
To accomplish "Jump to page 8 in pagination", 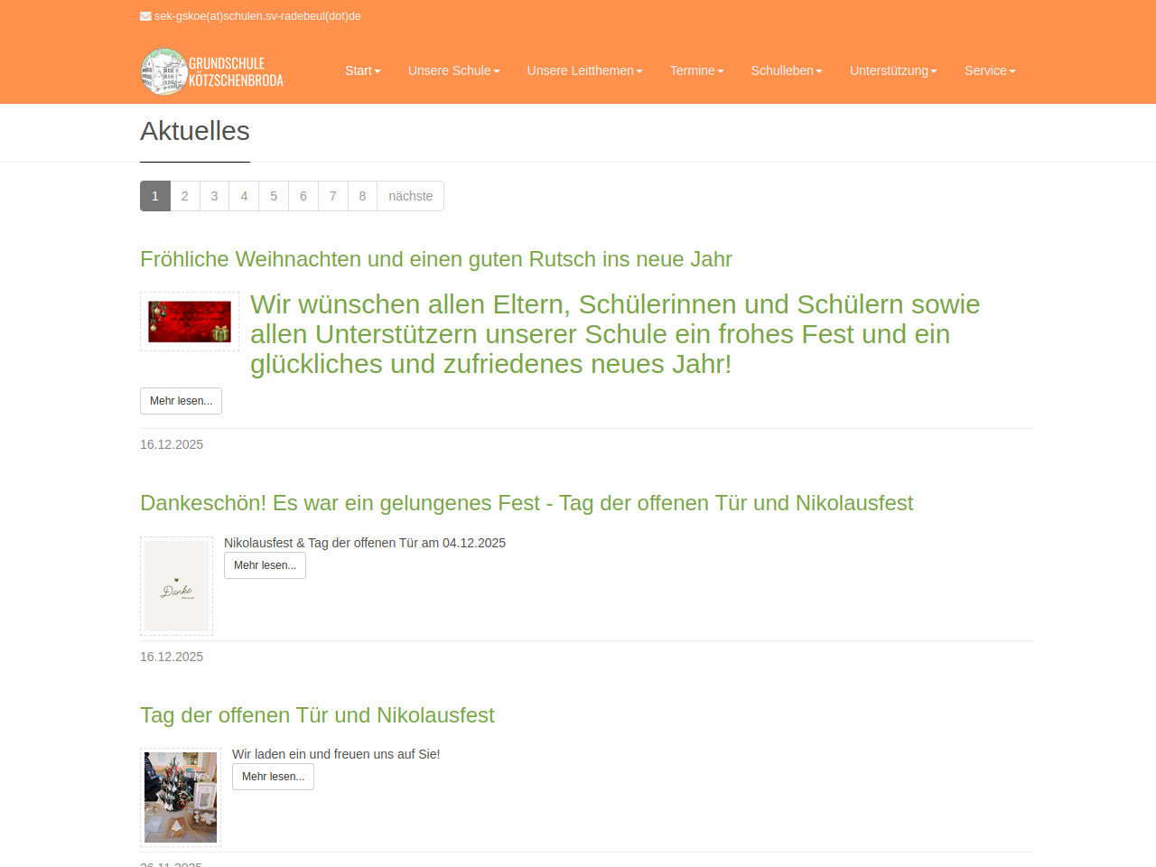I will pos(362,196).
